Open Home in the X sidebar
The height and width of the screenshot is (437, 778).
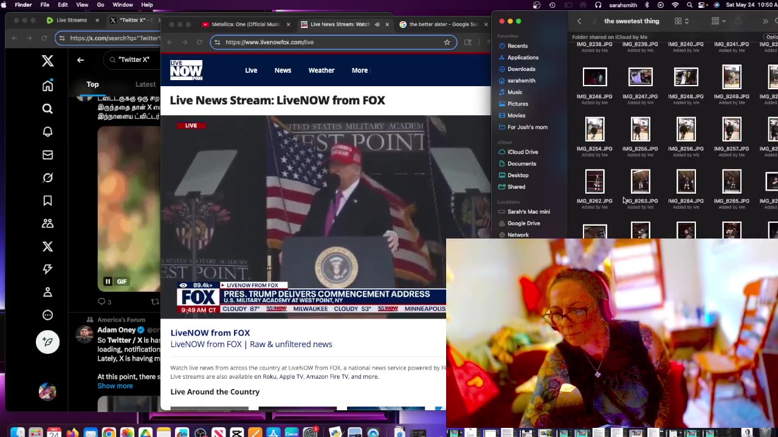coord(47,86)
